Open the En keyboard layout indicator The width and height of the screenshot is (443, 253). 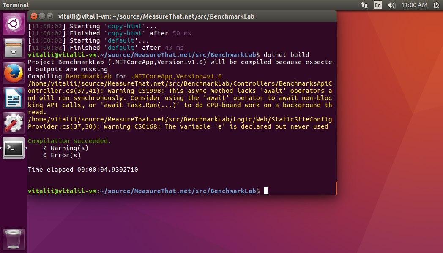point(377,5)
